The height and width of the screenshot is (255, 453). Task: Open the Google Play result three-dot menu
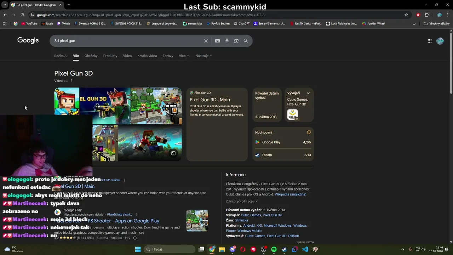136,215
